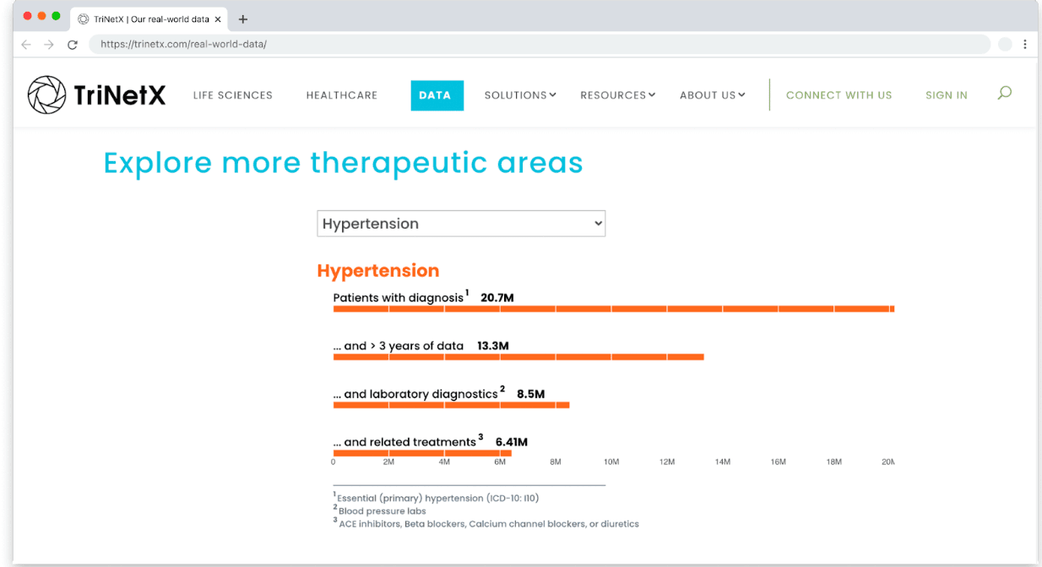Viewport: 1042px width, 567px height.
Task: Open the search using the magnifying glass icon
Action: 1004,94
